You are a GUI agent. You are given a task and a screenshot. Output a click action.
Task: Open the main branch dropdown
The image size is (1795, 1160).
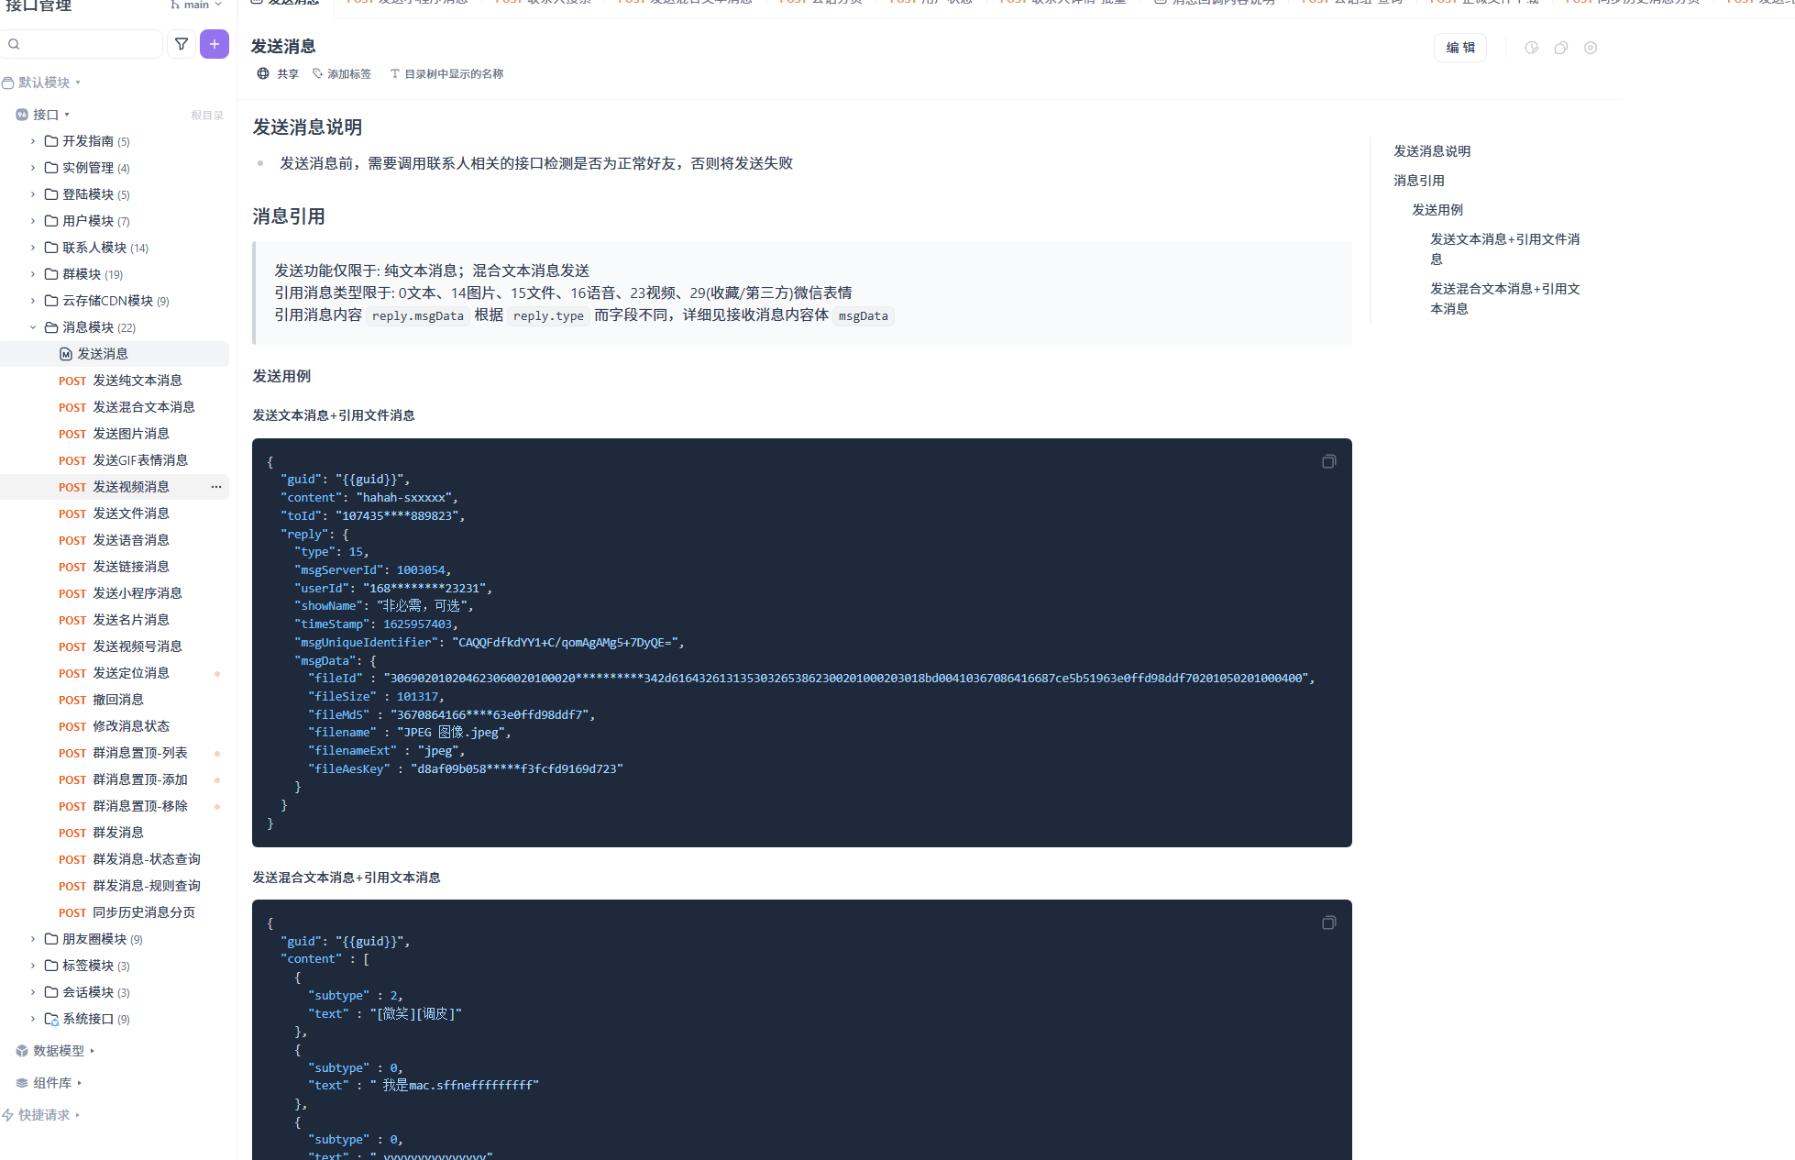pos(196,5)
